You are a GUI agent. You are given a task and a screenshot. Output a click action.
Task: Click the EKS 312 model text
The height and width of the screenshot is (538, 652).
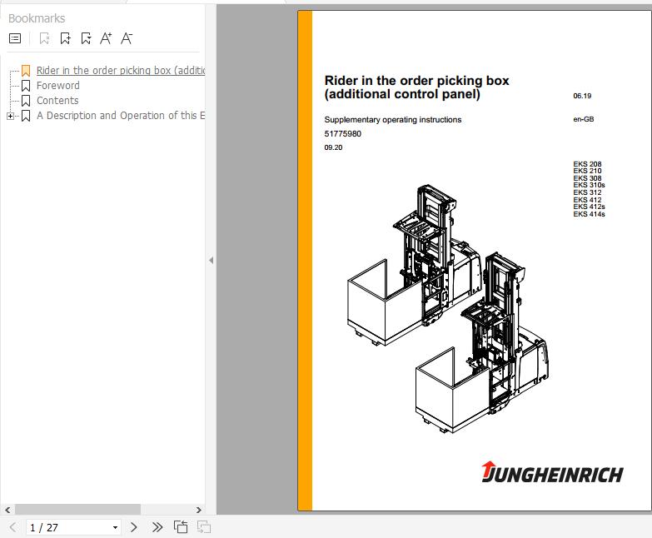point(587,192)
